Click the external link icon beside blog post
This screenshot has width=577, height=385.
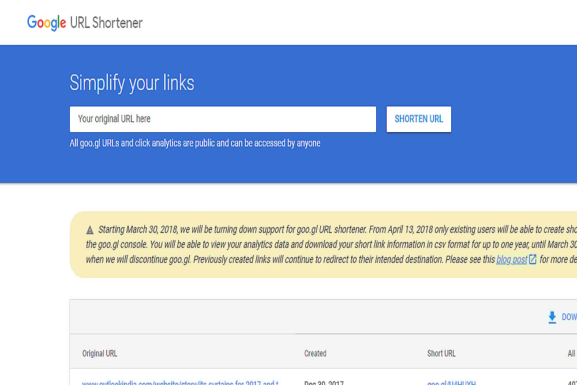[533, 260]
